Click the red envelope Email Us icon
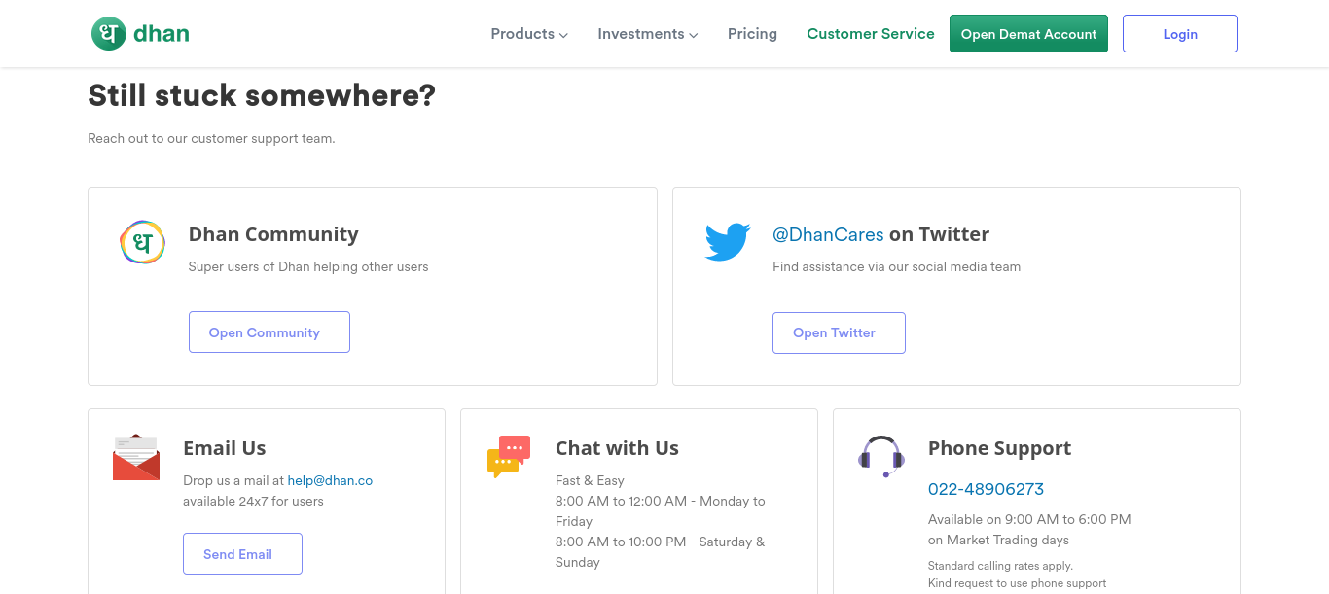The height and width of the screenshot is (594, 1329). (x=136, y=458)
